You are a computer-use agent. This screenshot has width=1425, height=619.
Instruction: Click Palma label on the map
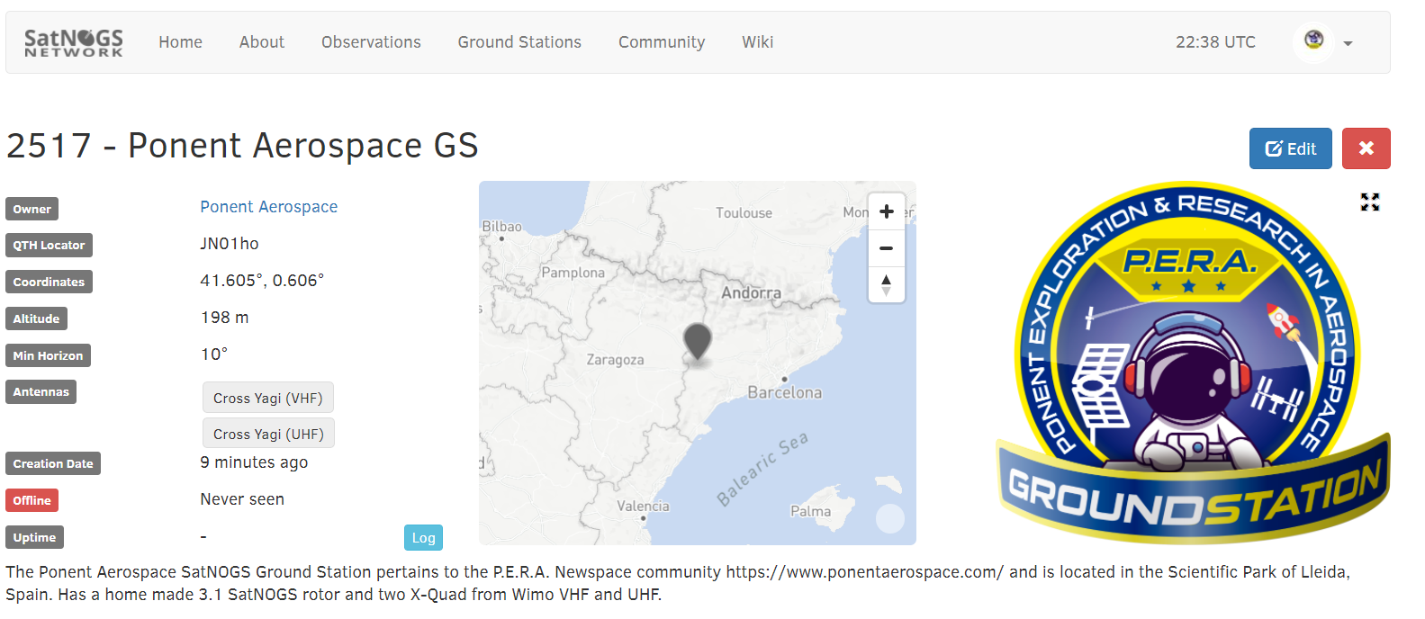(810, 511)
